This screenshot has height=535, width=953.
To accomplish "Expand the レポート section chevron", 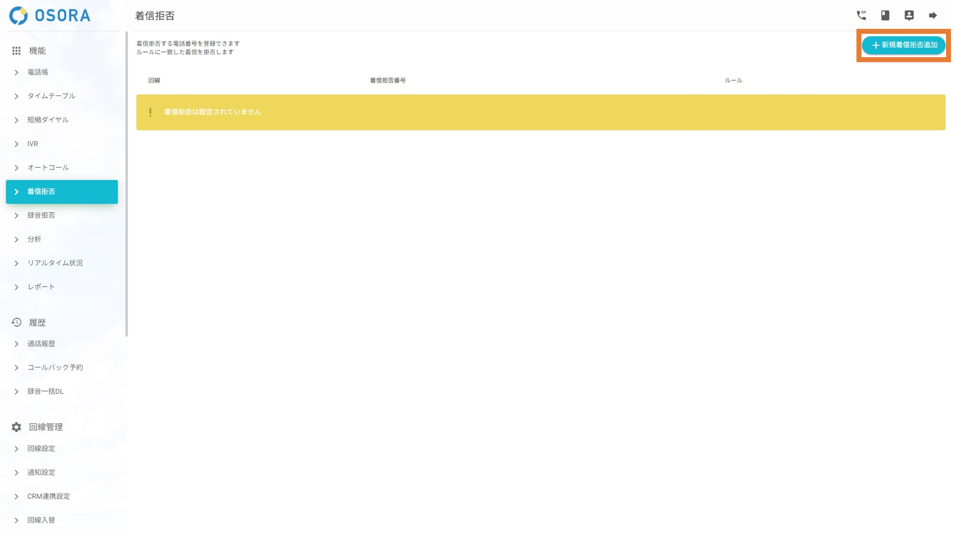I will (x=16, y=287).
